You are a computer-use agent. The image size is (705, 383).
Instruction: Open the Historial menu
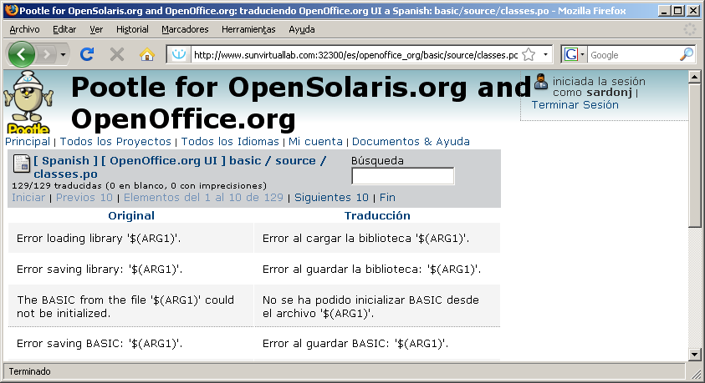pyautogui.click(x=132, y=29)
